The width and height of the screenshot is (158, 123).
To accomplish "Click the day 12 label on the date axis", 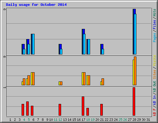I will (x=60, y=120).
